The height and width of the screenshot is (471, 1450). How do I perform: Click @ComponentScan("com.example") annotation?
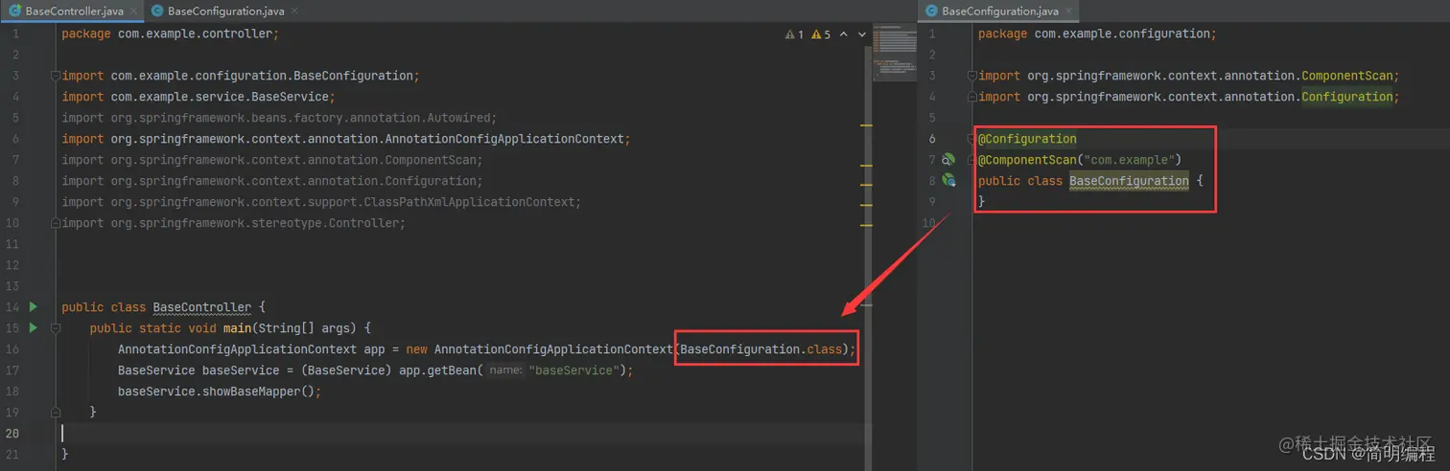[1080, 160]
